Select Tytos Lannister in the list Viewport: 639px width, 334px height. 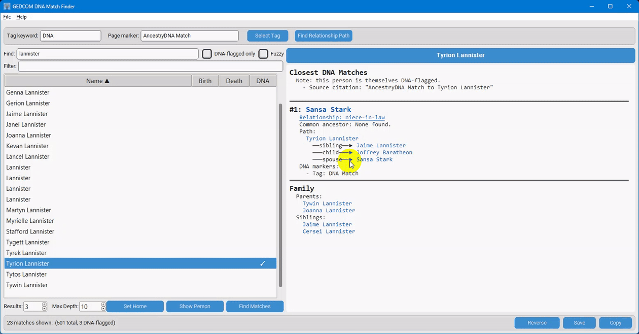tap(140, 274)
